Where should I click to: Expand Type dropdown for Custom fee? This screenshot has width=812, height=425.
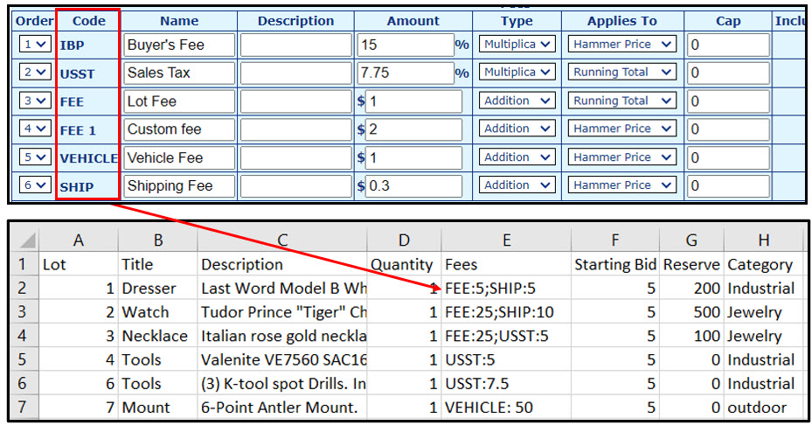pos(517,129)
